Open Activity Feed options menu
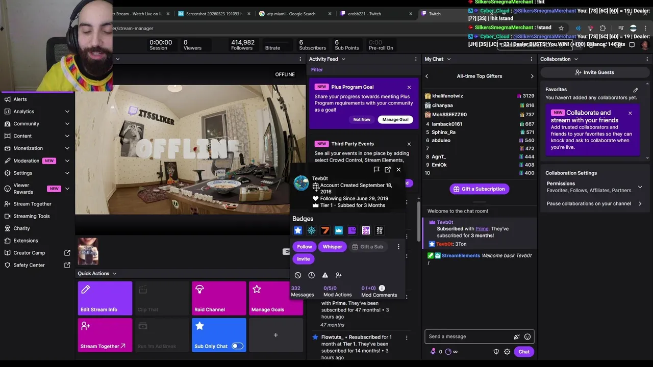 pyautogui.click(x=416, y=59)
